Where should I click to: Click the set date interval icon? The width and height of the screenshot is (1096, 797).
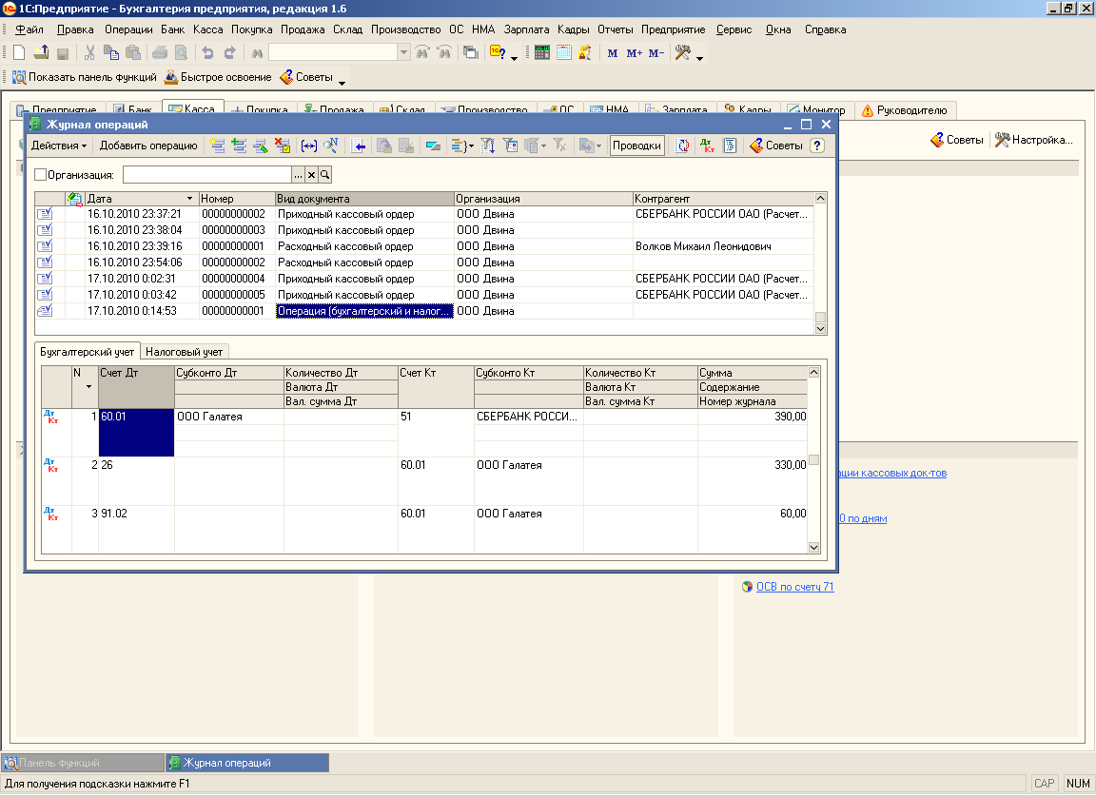[309, 146]
